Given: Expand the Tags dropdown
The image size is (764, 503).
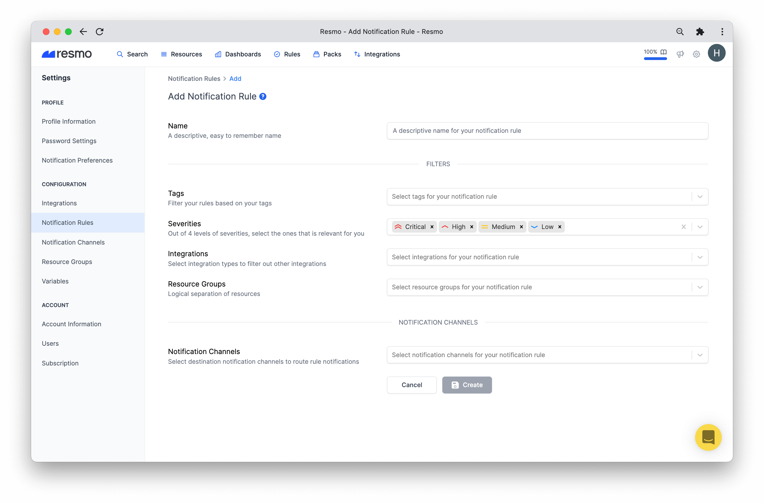Looking at the screenshot, I should (x=700, y=196).
